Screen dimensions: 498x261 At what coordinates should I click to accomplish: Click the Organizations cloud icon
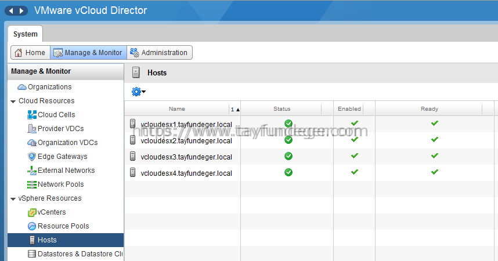(x=22, y=87)
